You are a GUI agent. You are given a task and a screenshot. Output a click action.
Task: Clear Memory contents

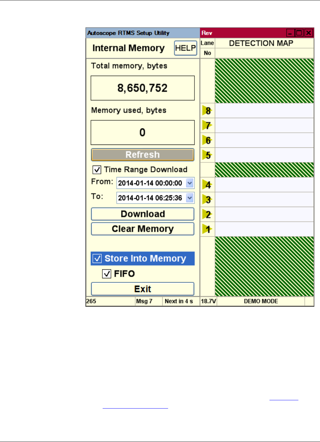click(143, 229)
